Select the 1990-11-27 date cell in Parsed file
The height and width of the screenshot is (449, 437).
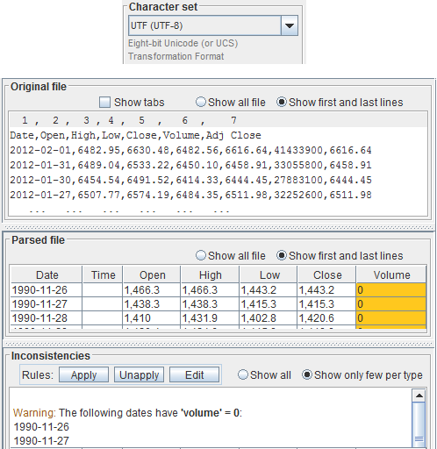click(47, 304)
